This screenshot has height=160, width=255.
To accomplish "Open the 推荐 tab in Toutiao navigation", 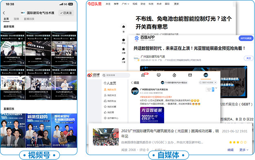I will (116, 4).
